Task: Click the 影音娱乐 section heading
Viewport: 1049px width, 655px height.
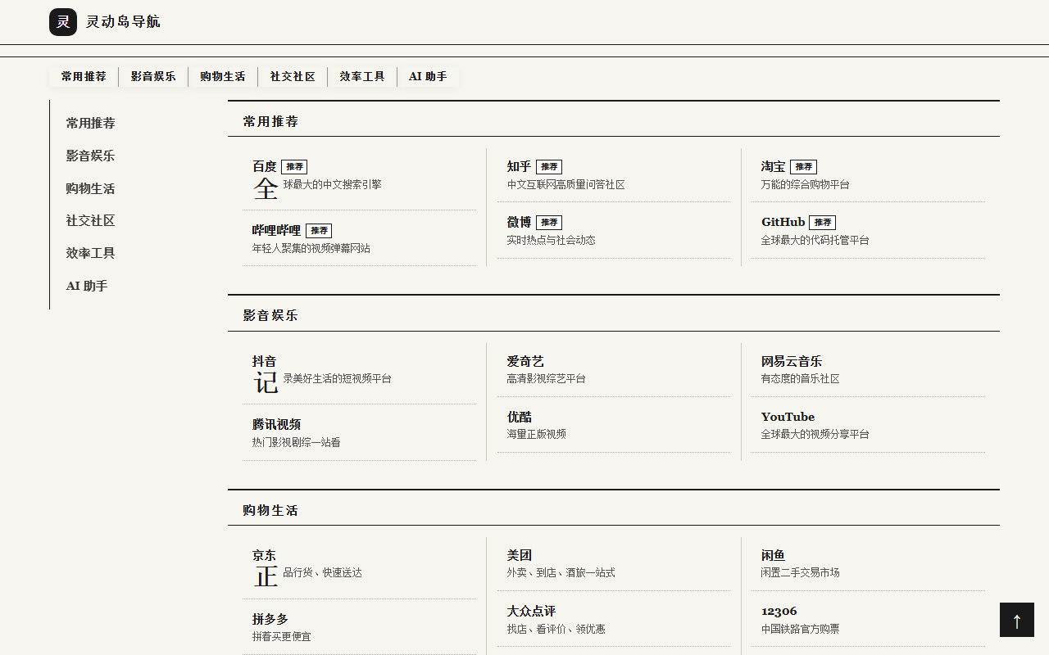Action: tap(270, 315)
